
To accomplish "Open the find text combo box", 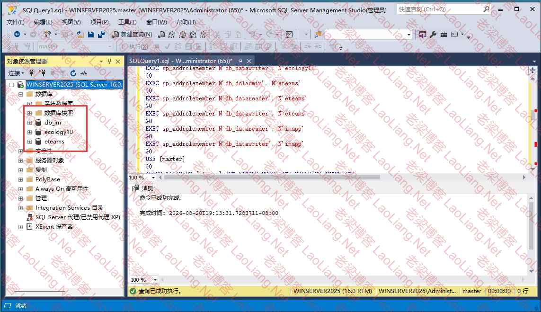I will pyautogui.click(x=368, y=34).
